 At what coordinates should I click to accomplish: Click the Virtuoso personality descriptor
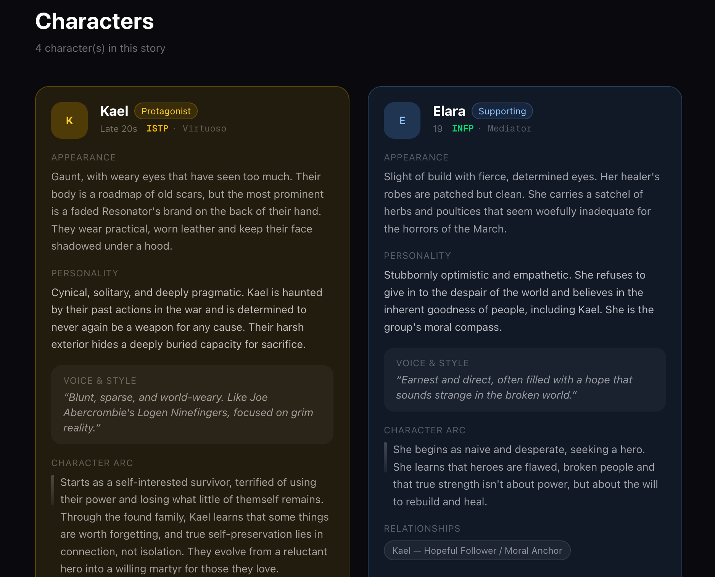tap(204, 128)
